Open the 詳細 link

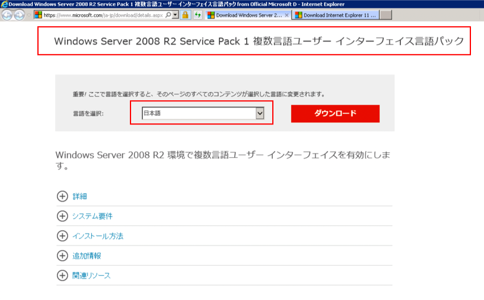pyautogui.click(x=79, y=196)
